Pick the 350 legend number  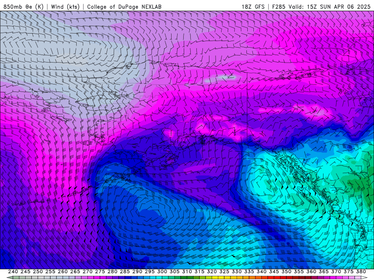[x=286, y=272]
